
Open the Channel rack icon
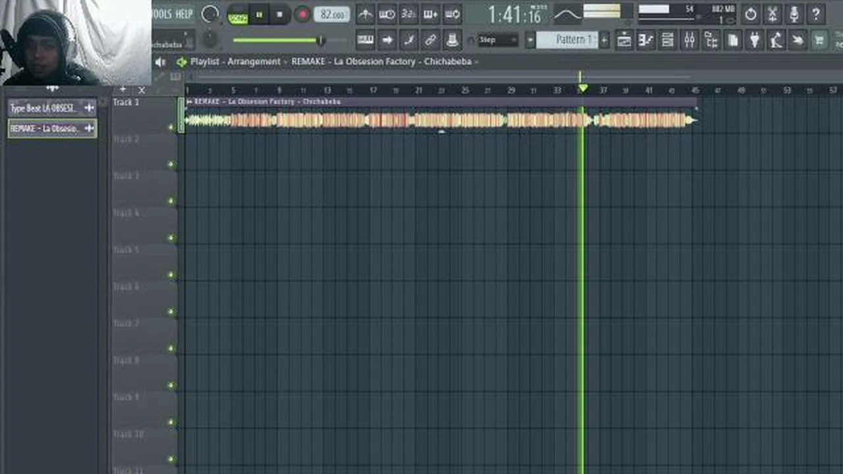668,40
